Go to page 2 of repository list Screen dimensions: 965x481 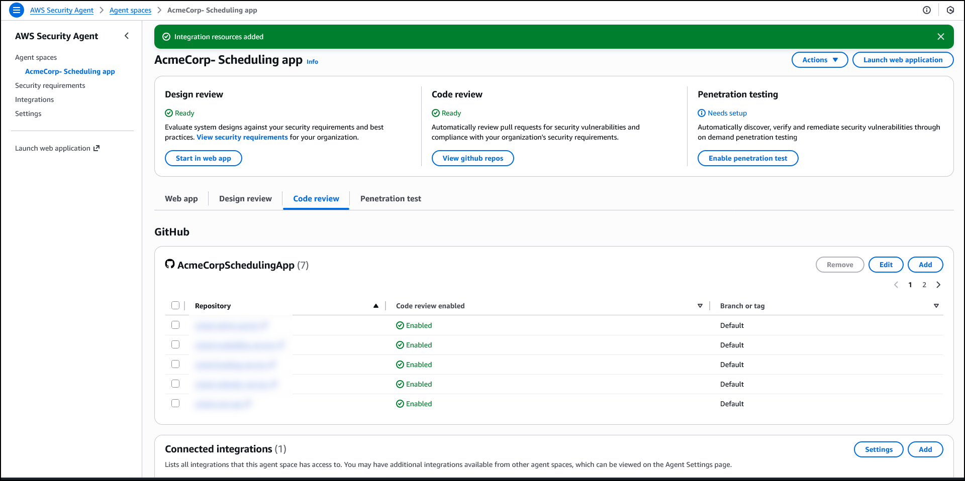point(924,285)
